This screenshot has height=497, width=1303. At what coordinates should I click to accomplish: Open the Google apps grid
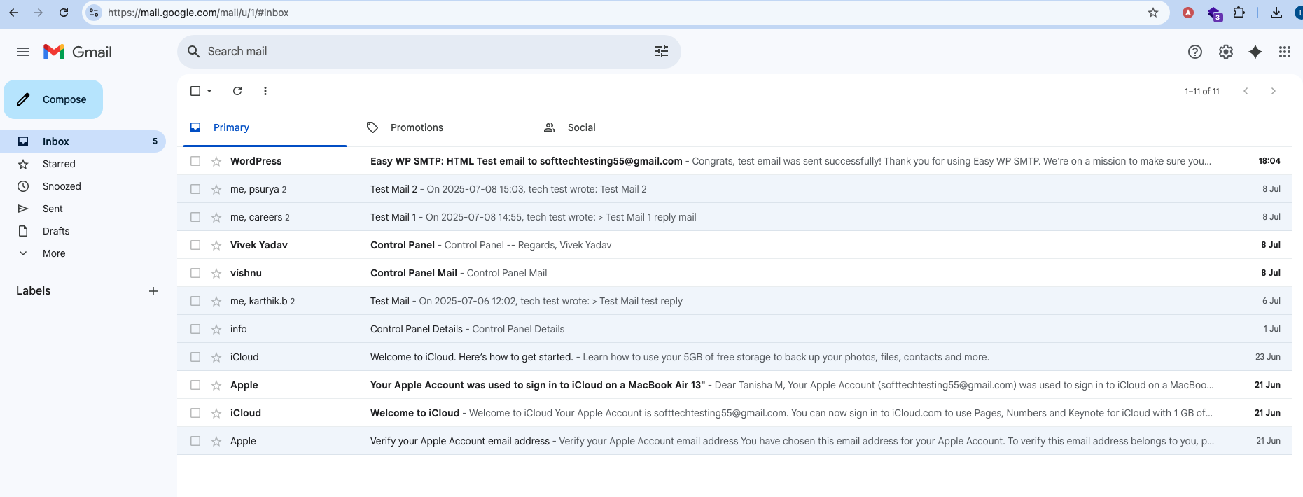click(x=1284, y=52)
